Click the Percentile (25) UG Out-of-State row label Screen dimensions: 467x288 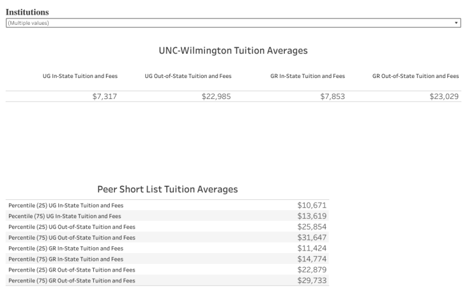(72, 226)
